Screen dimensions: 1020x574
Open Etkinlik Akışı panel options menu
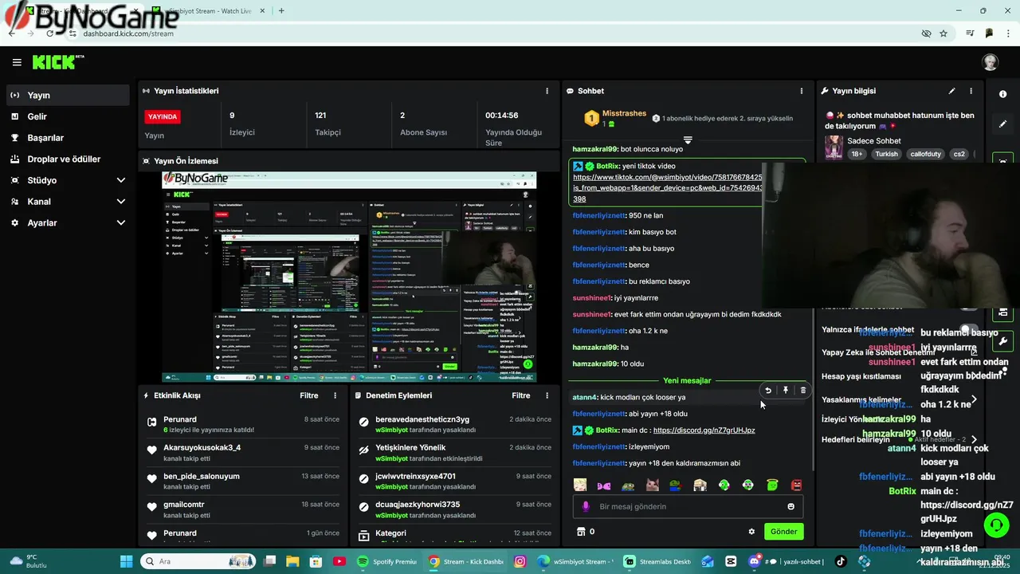tap(335, 395)
